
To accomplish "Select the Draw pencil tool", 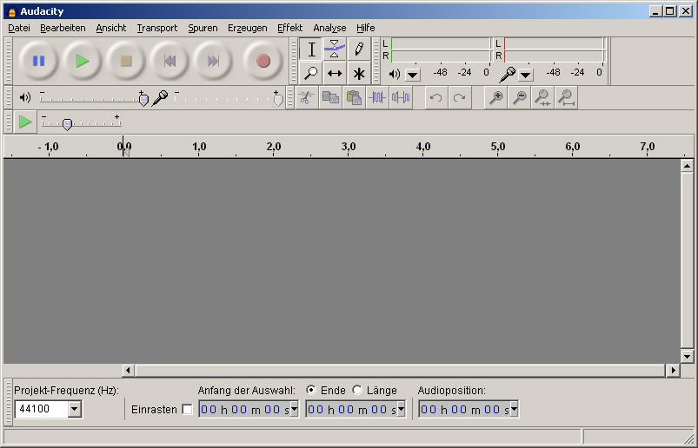I will tap(359, 49).
